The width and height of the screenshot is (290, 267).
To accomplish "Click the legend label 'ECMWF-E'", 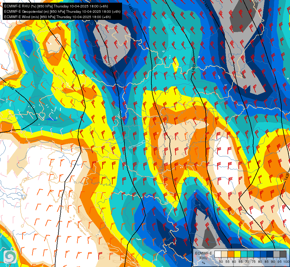I will (204, 253).
